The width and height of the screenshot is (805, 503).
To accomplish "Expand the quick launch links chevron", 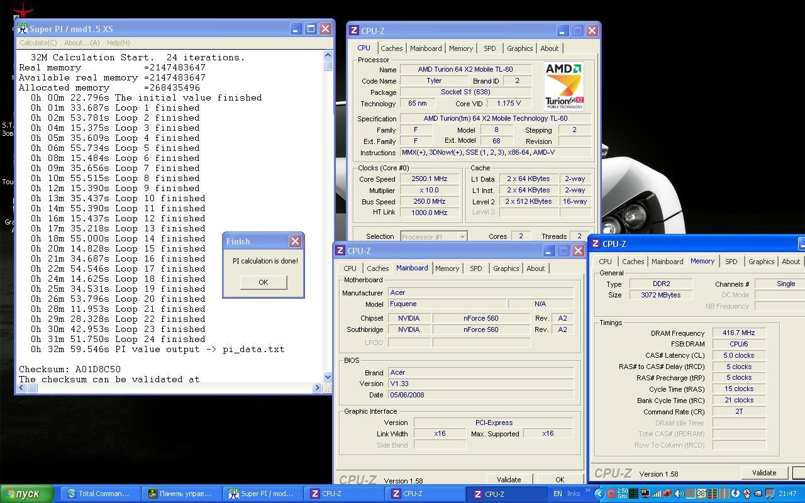I will pos(589,491).
